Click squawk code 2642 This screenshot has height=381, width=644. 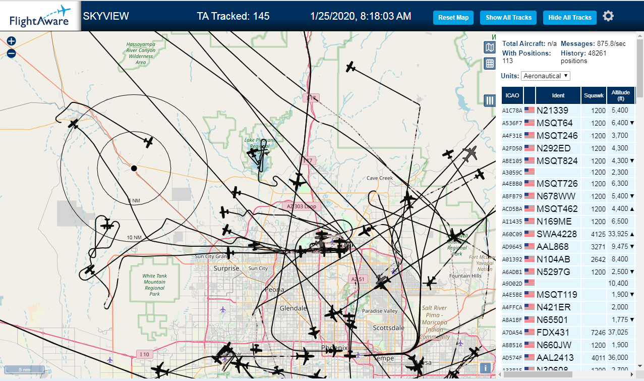click(598, 259)
